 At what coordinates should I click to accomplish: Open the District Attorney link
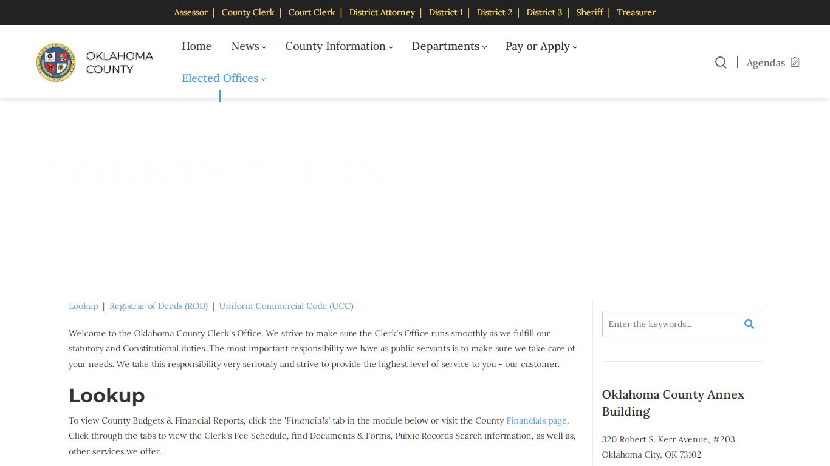[x=382, y=12]
